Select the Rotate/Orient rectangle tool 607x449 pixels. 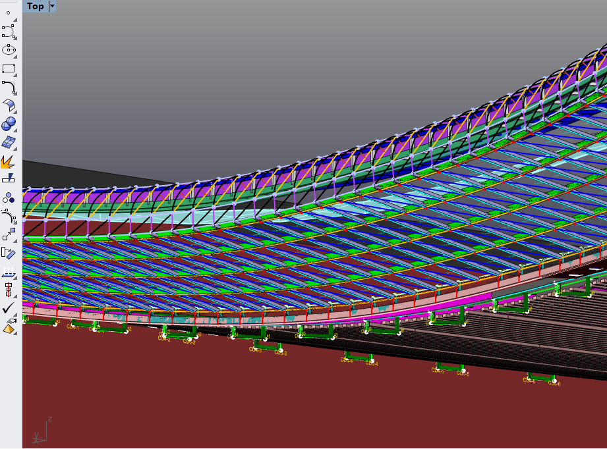(9, 253)
